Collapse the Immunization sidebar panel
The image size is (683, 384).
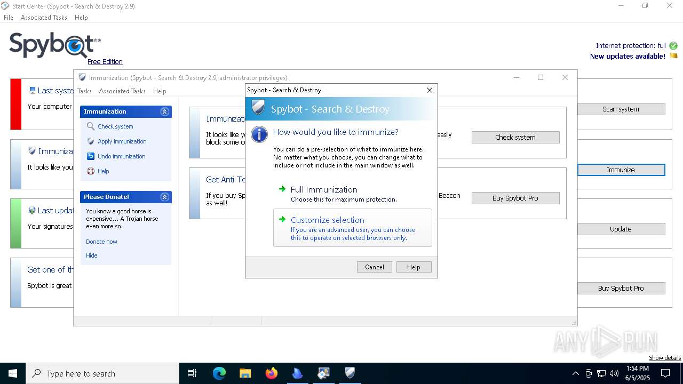pyautogui.click(x=164, y=111)
